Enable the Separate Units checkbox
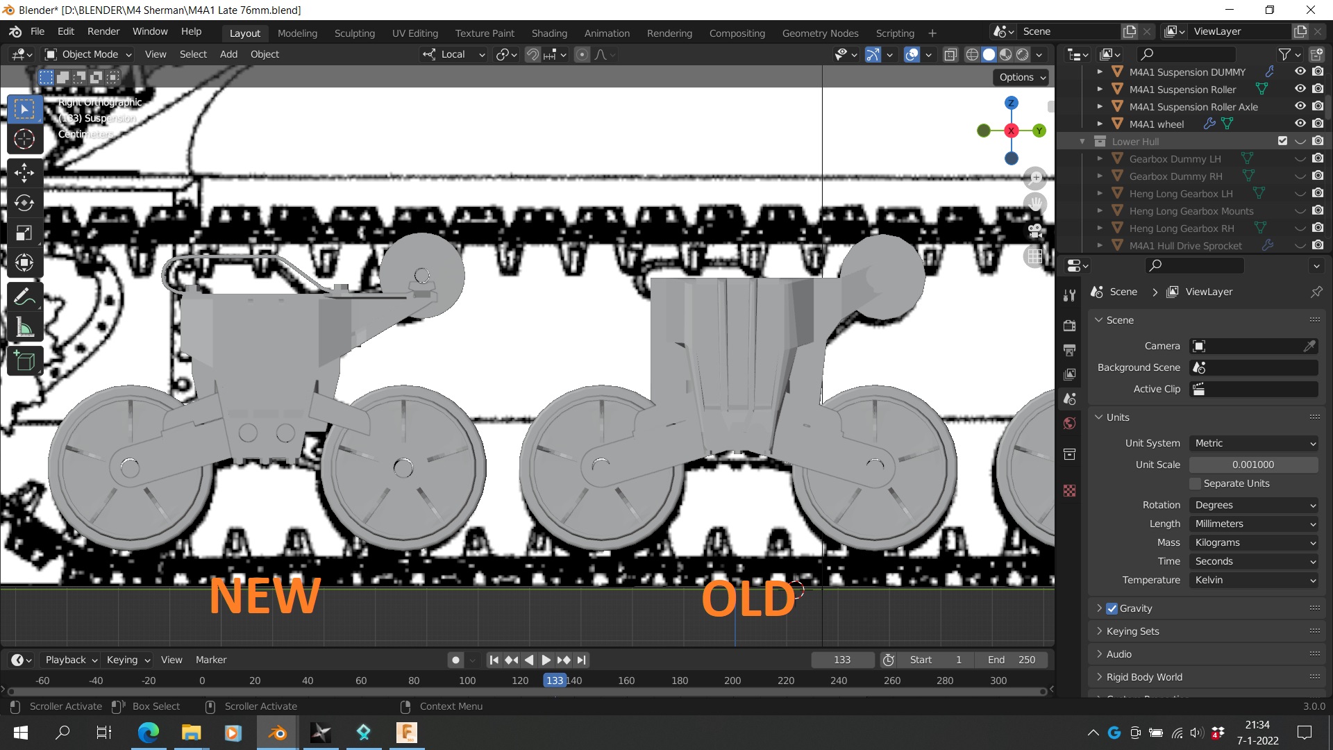 1196,483
